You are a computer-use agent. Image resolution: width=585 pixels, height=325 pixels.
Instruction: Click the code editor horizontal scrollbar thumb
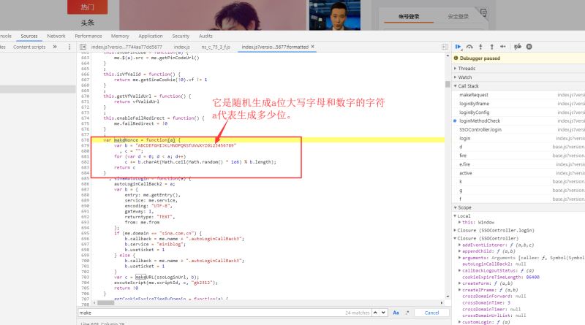105,302
